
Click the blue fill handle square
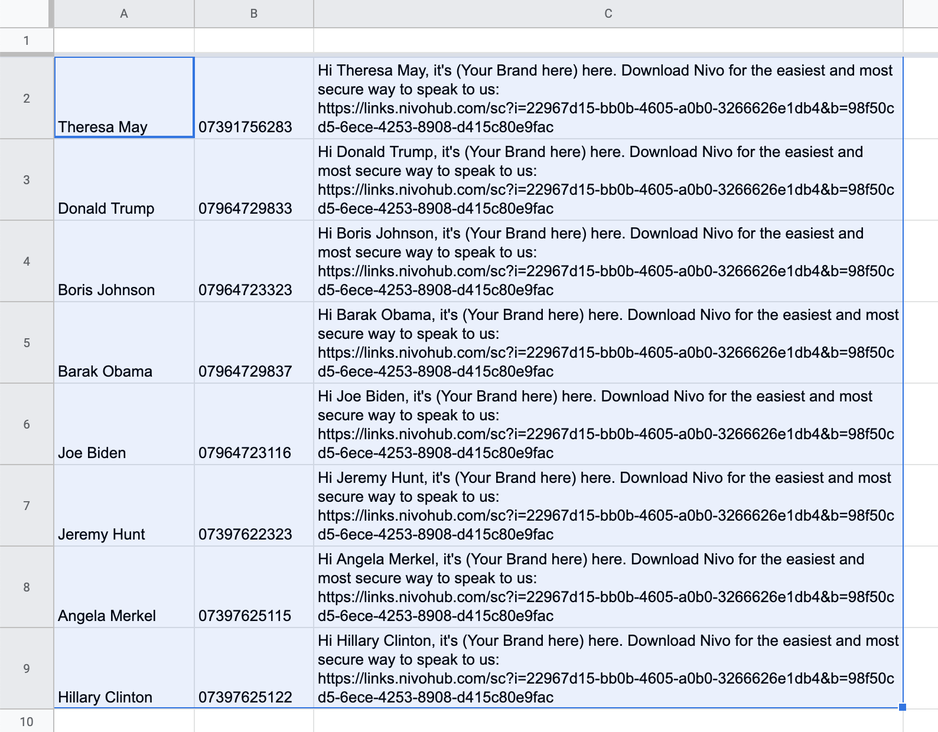pyautogui.click(x=902, y=707)
